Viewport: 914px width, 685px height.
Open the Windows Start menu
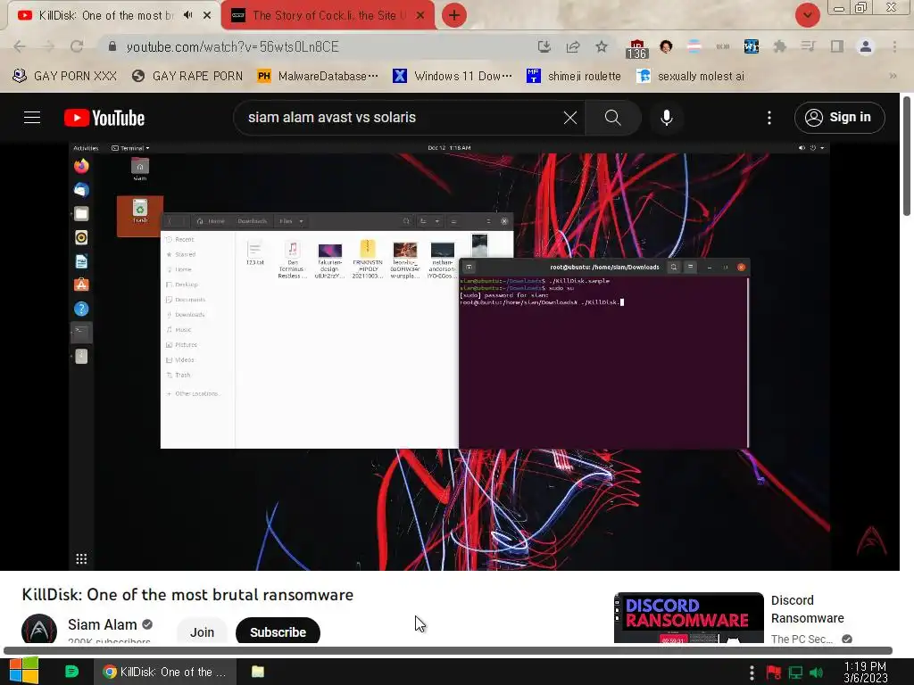[x=23, y=672]
